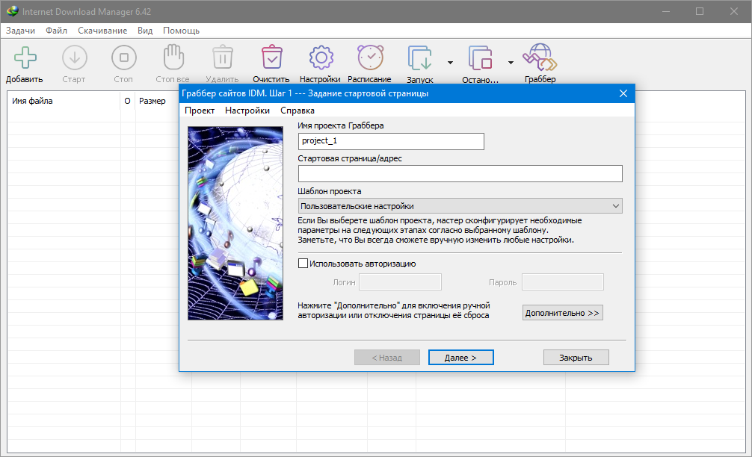This screenshot has width=752, height=457.
Task: Click the Очистить trash check icon
Action: pyautogui.click(x=271, y=58)
